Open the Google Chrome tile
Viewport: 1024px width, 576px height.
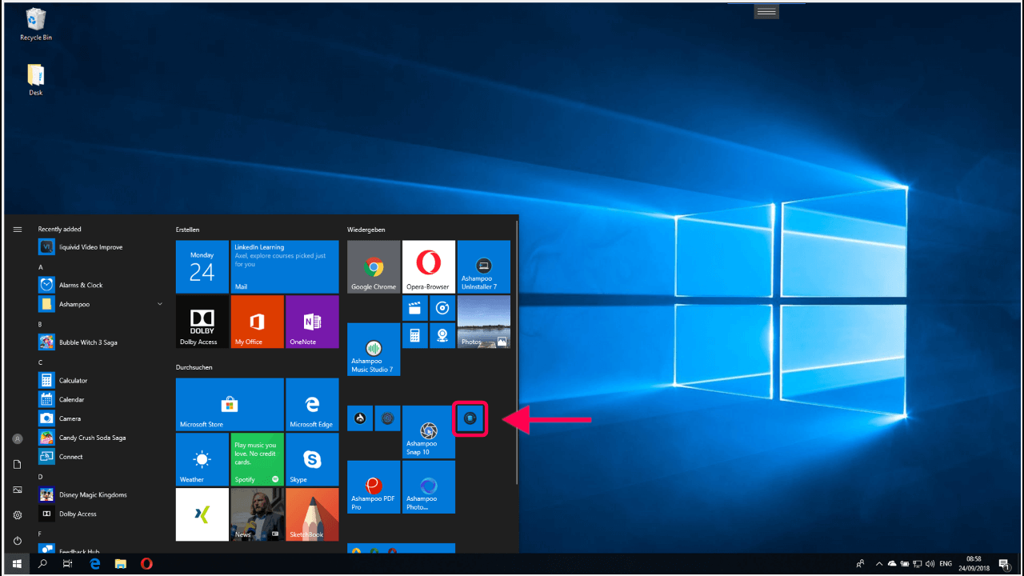click(374, 266)
